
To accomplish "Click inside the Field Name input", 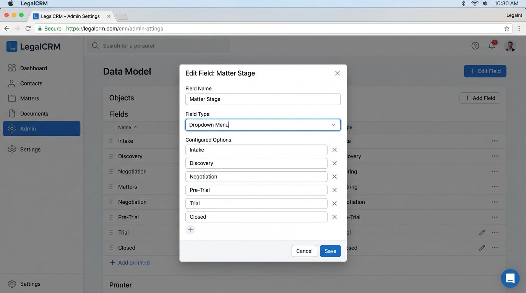I will [x=263, y=99].
